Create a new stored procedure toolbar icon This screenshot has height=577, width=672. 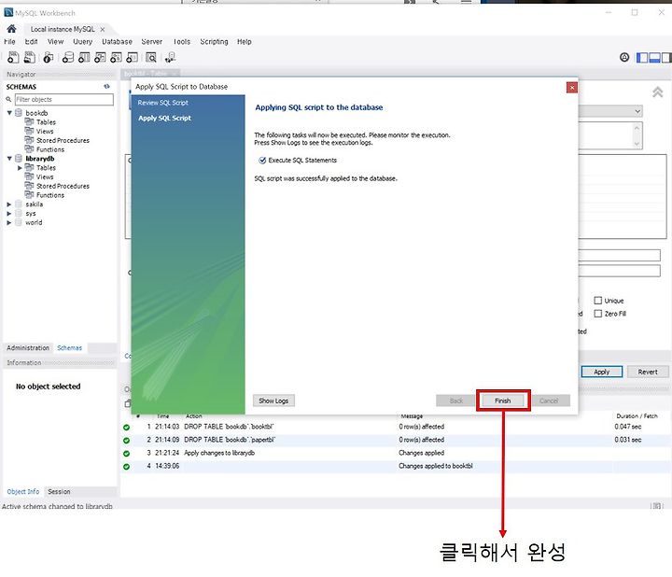pos(116,57)
